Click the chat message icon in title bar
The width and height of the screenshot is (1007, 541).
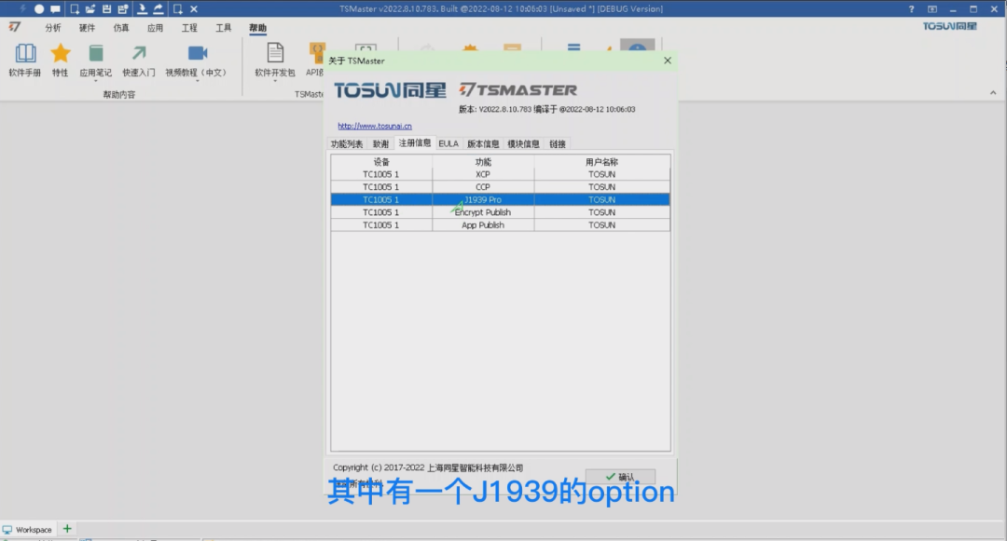[55, 9]
